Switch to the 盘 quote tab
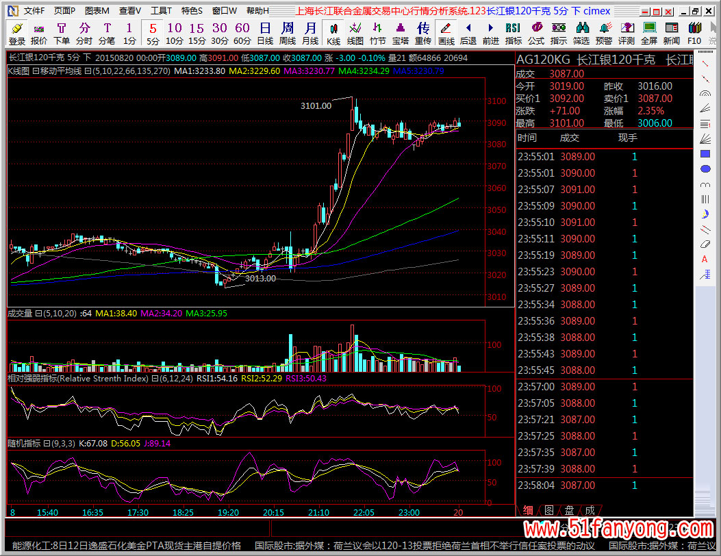Image resolution: width=721 pixels, height=556 pixels. pos(569,510)
